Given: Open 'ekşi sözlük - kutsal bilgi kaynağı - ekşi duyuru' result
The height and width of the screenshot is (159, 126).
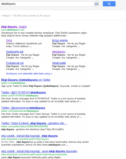Looking at the screenshot, I should pos(30,136).
